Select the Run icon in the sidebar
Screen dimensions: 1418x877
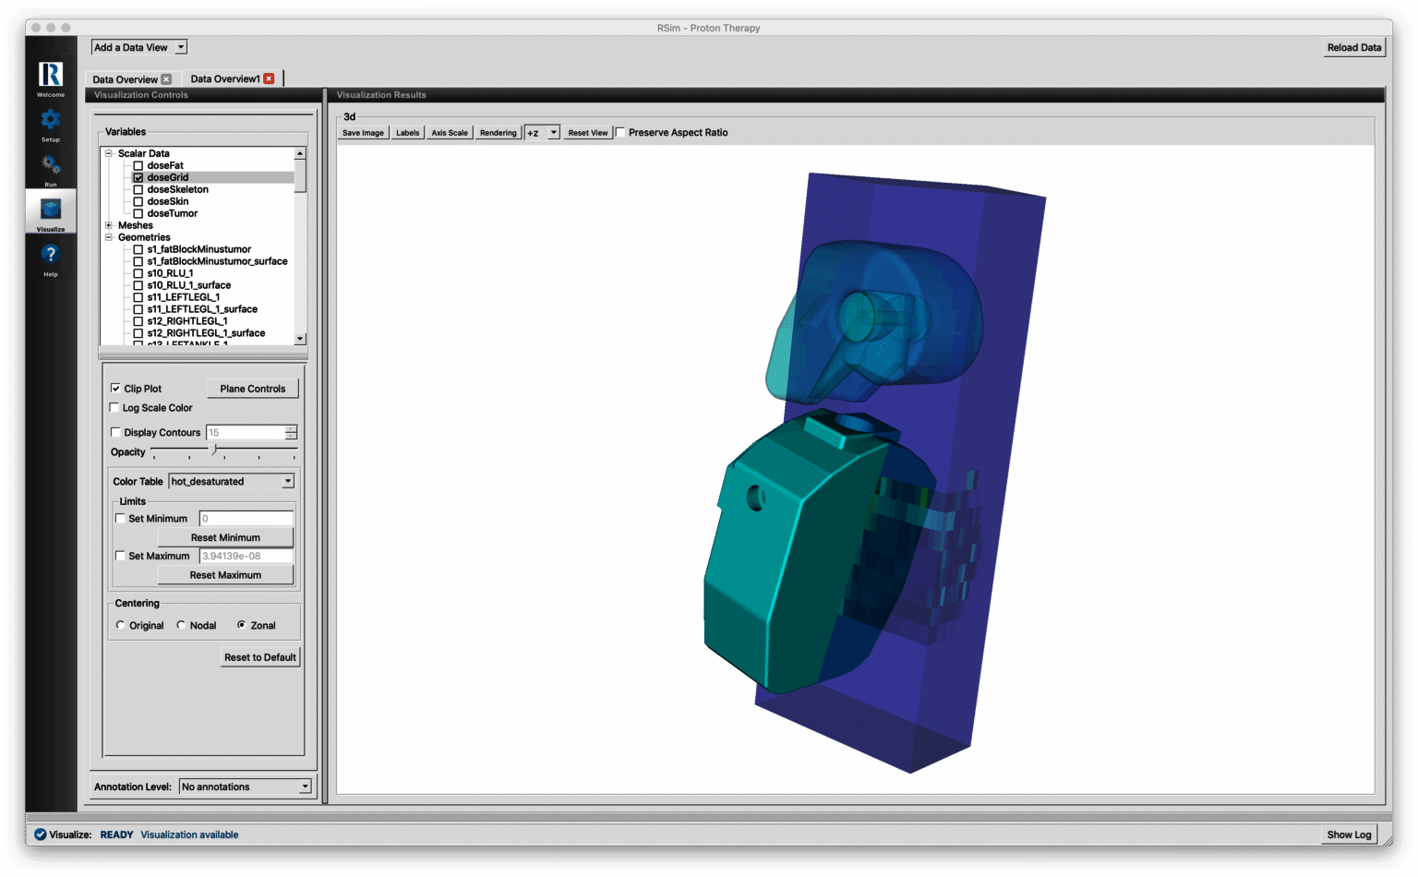pos(50,166)
